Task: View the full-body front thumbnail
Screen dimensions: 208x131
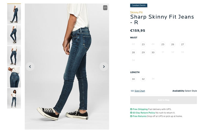Action: pyautogui.click(x=14, y=98)
